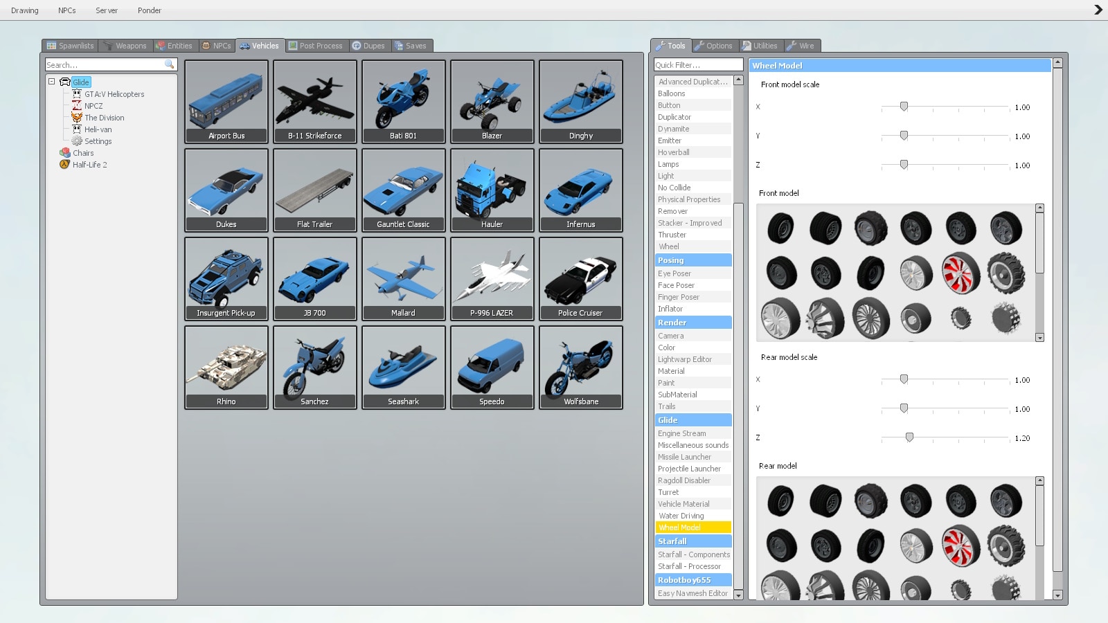Open the NPCs menu in top bar
This screenshot has width=1108, height=623.
click(x=67, y=10)
